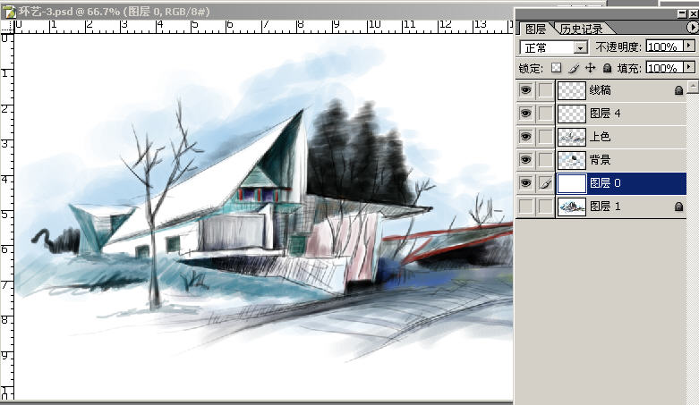Select the 图层 1 layer thumbnail
The height and width of the screenshot is (405, 699).
[572, 207]
